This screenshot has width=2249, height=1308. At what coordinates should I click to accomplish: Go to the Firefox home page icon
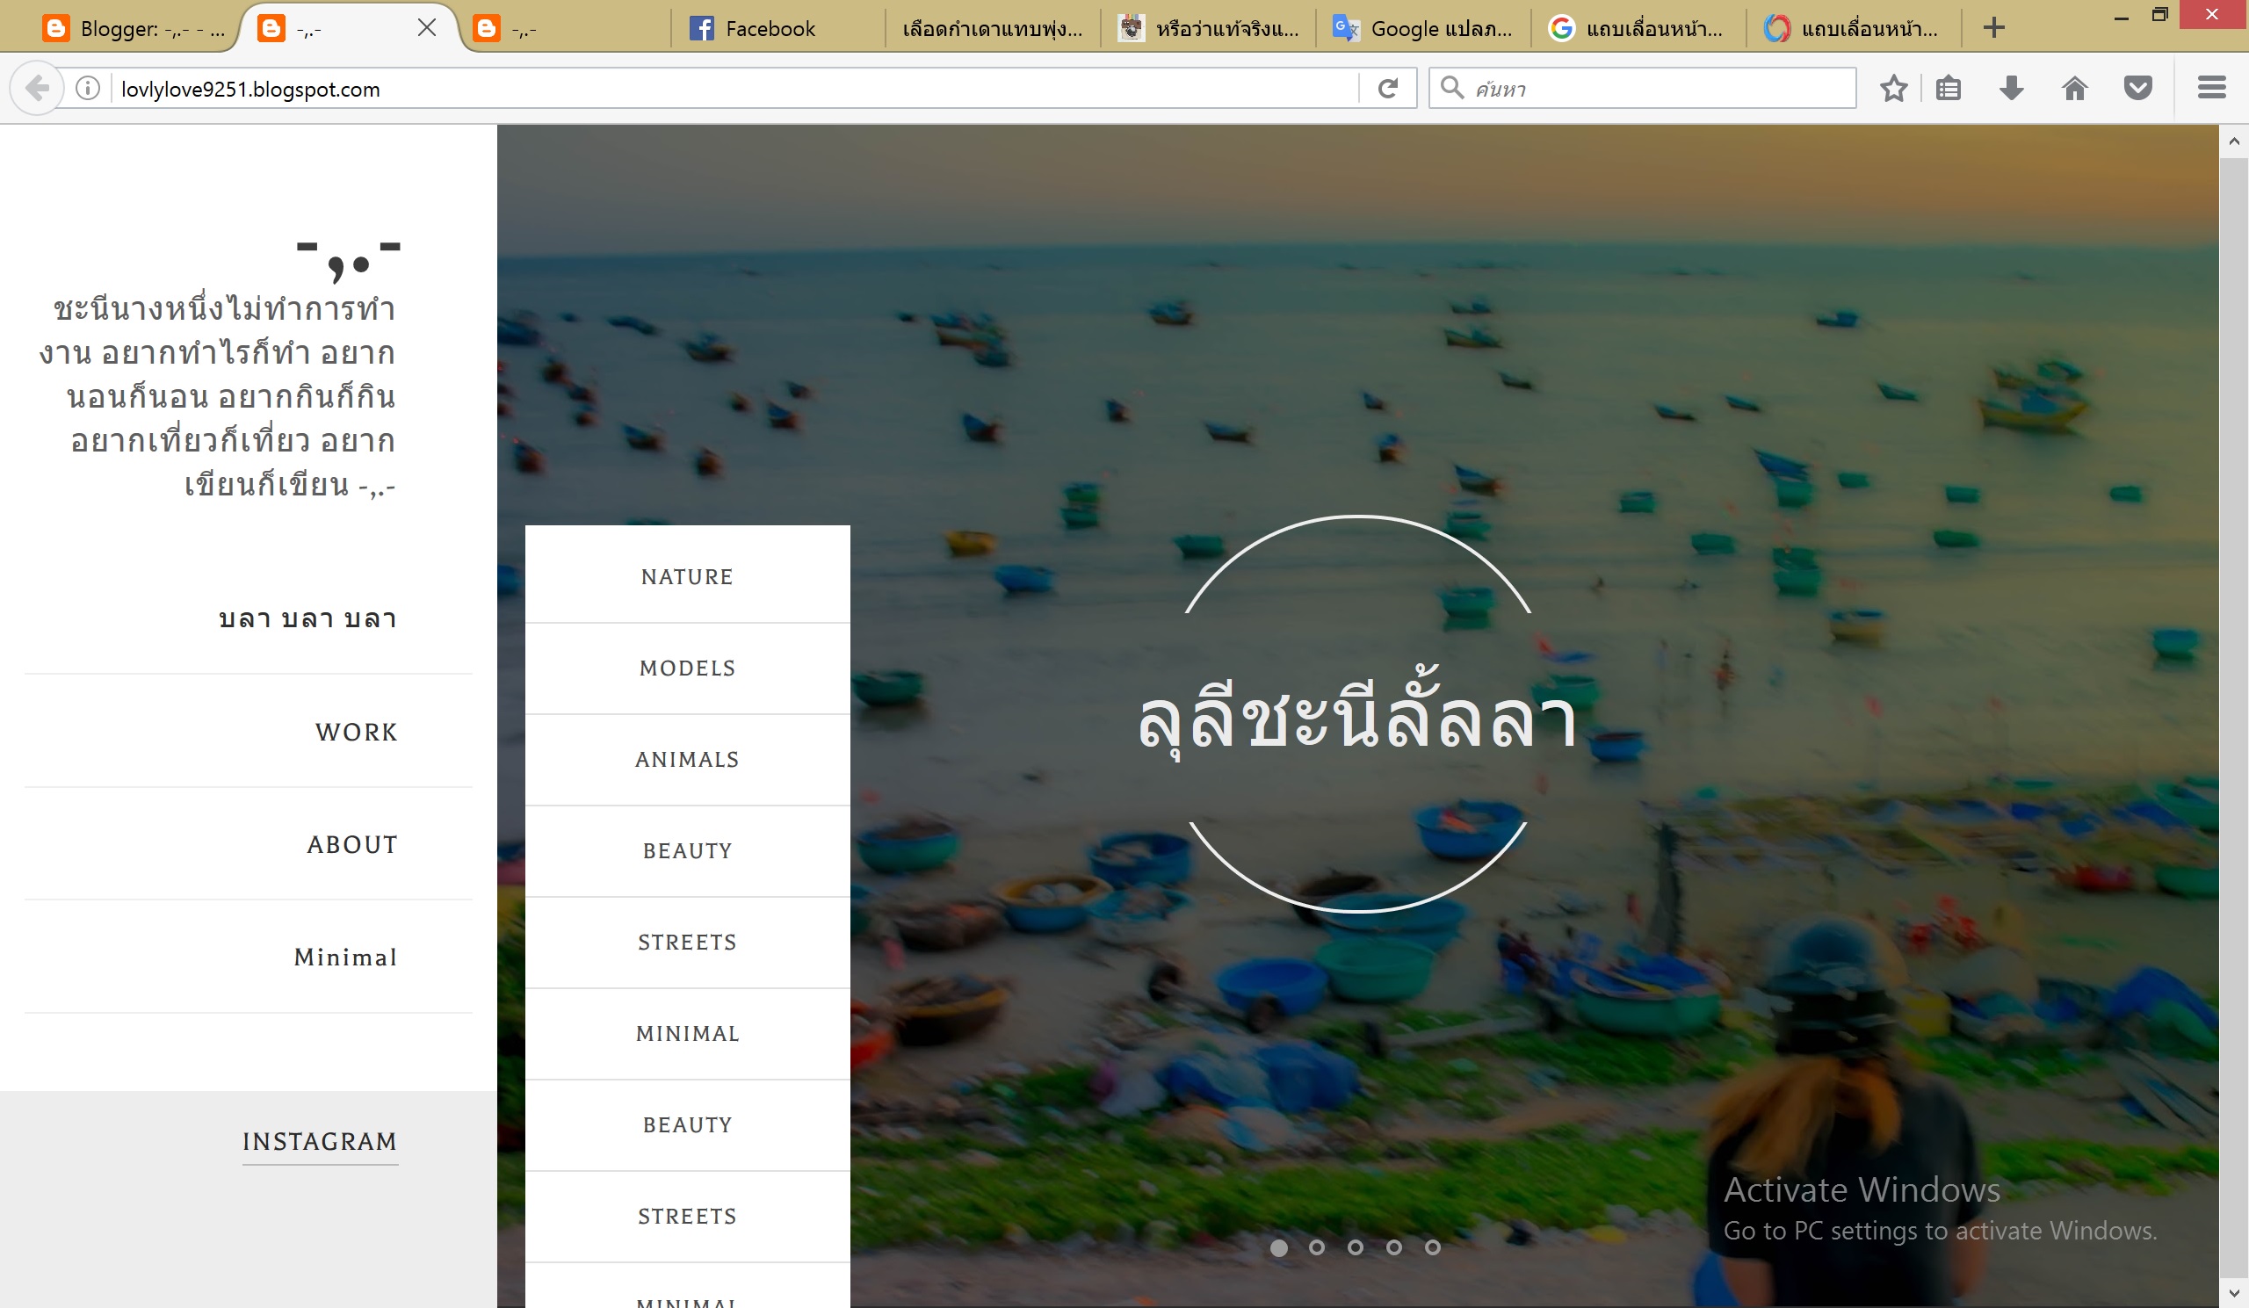2075,89
